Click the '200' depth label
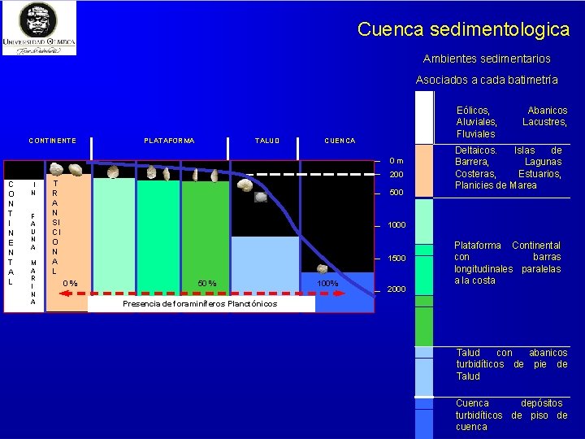The width and height of the screenshot is (585, 439). (x=396, y=174)
